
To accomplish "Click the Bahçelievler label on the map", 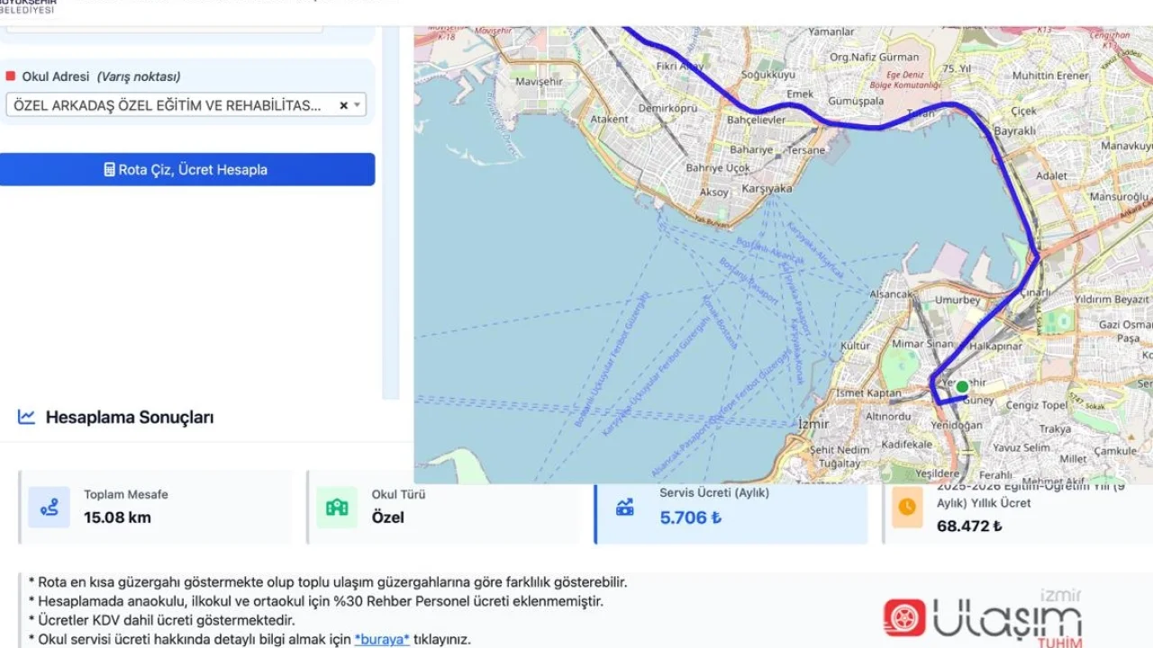I will click(x=757, y=120).
